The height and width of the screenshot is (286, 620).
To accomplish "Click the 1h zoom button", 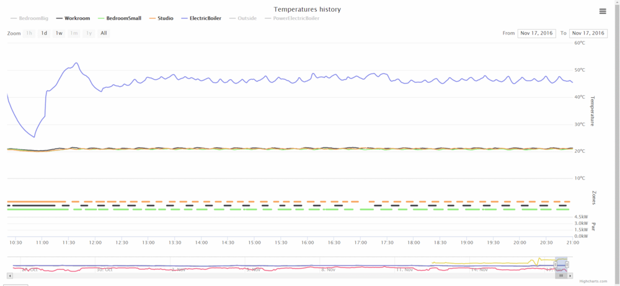I will (29, 33).
